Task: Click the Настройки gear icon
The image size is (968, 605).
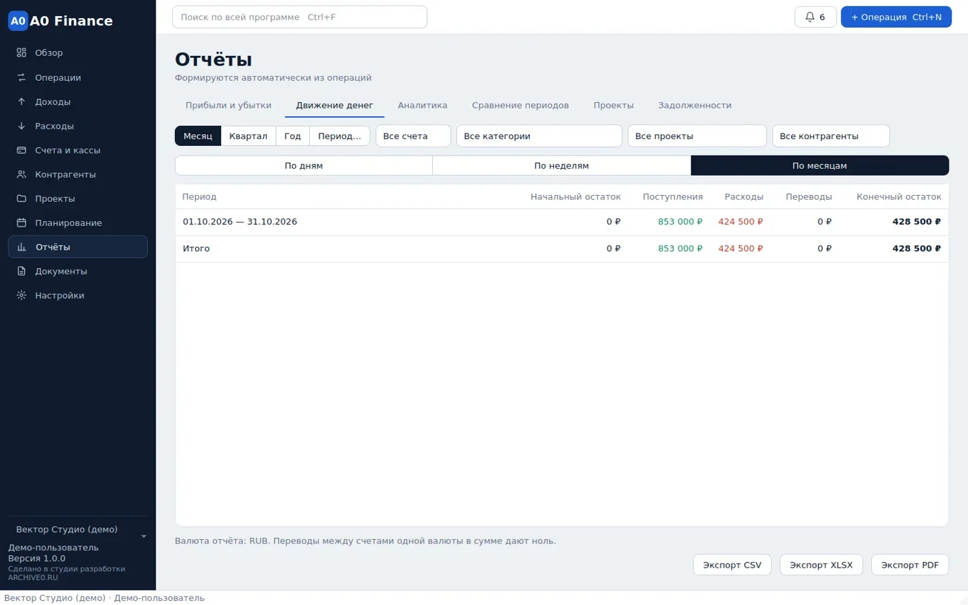Action: [21, 295]
